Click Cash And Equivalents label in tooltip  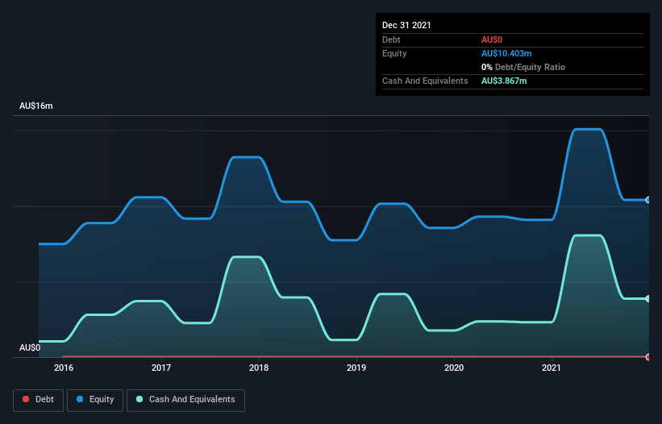pos(425,81)
